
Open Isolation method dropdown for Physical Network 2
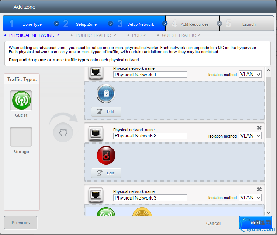pos(250,136)
